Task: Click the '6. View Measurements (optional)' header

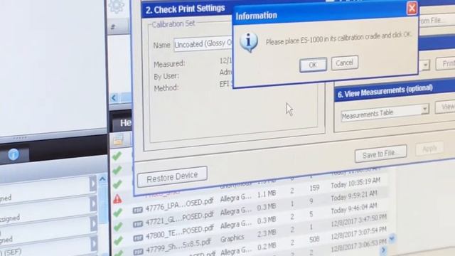Action: point(385,92)
